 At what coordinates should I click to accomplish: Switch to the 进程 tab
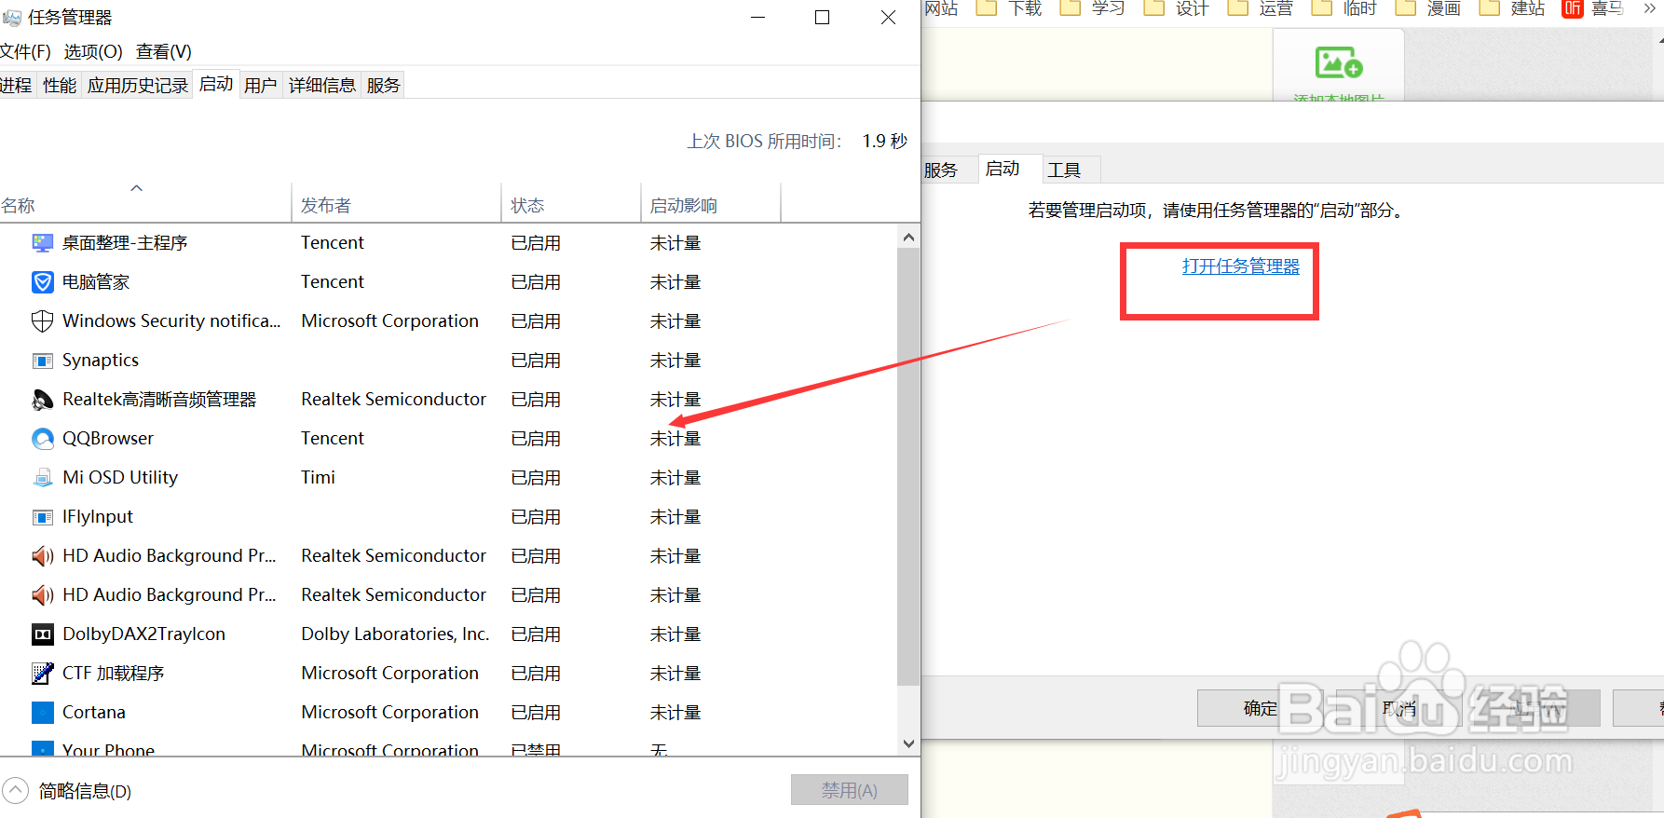click(x=17, y=86)
